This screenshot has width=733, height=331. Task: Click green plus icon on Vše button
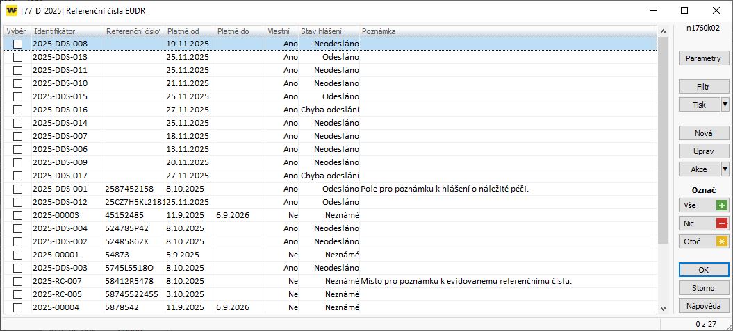click(721, 205)
